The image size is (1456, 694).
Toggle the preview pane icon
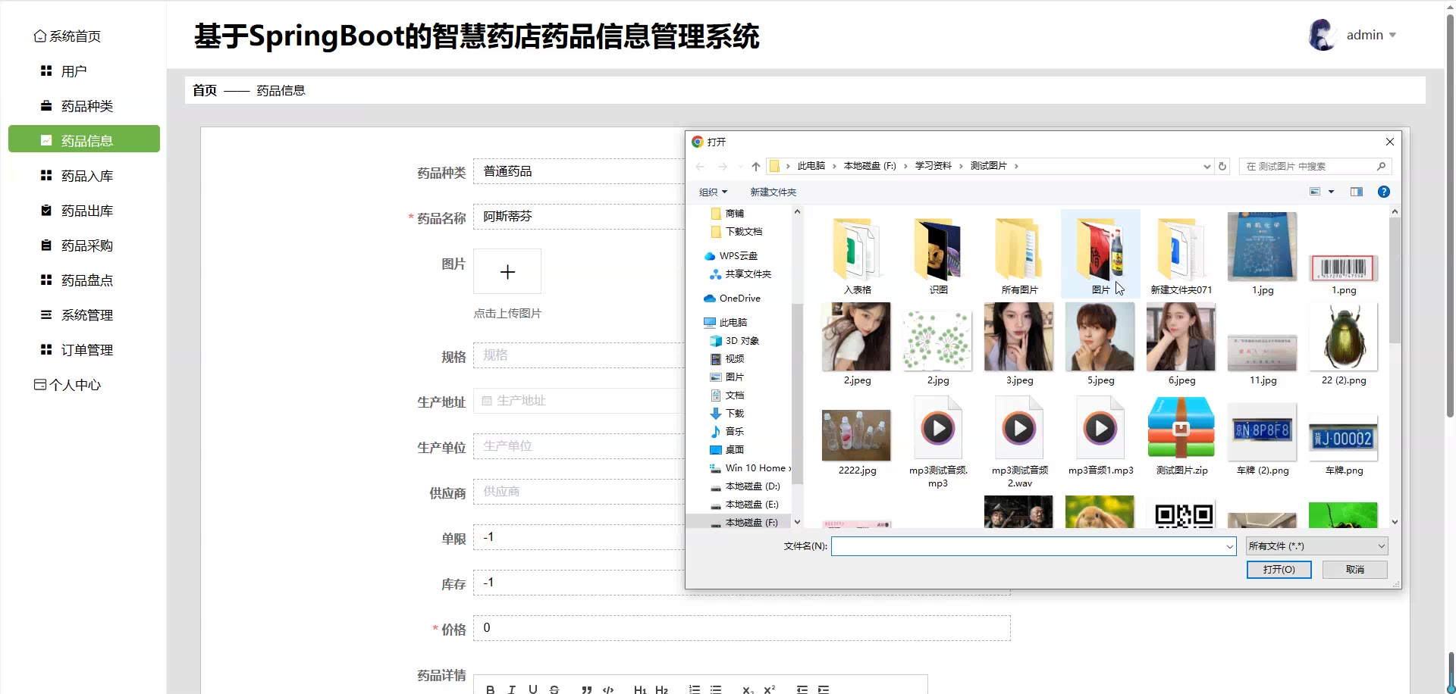click(1356, 192)
